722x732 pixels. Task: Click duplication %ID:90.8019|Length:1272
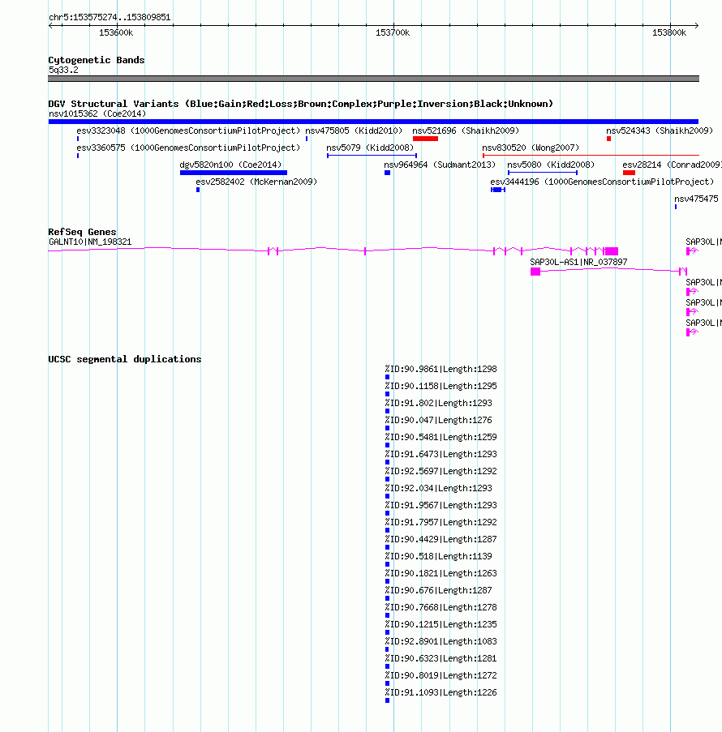[441, 675]
